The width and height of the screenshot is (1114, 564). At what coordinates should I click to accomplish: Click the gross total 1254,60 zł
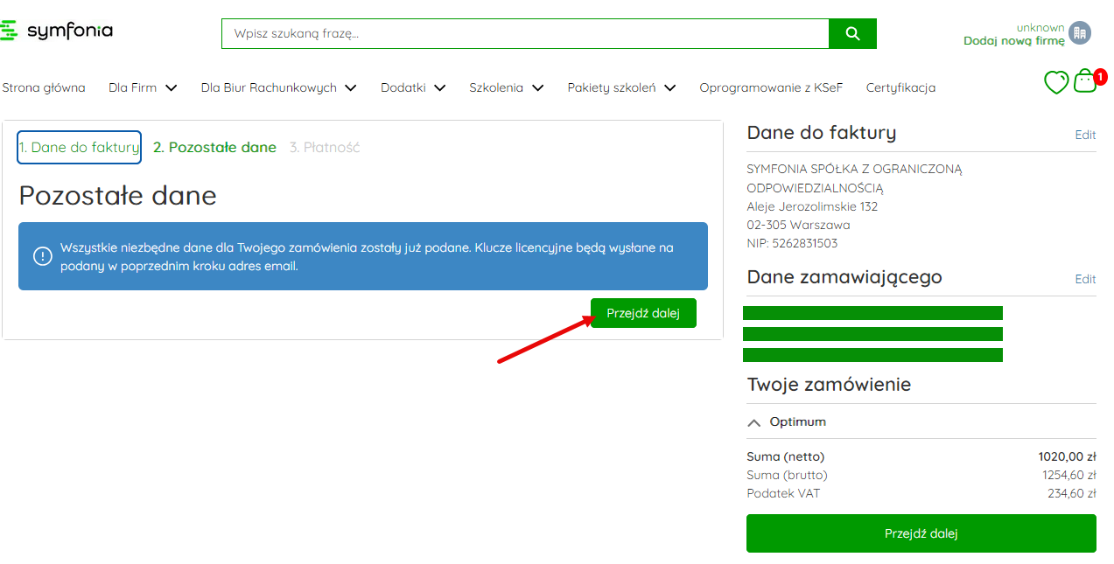1068,475
